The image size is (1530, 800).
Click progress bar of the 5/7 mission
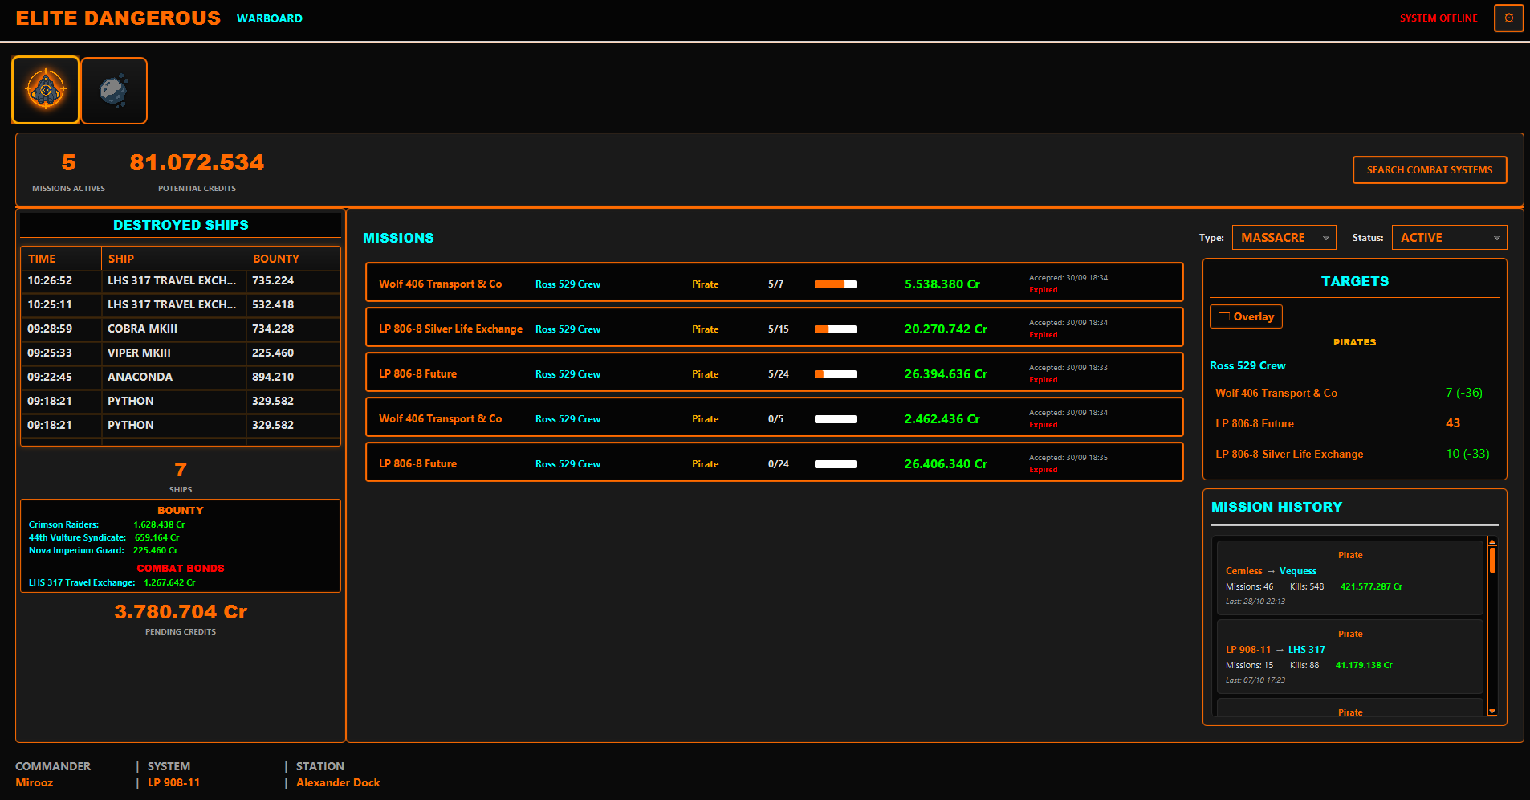coord(836,284)
